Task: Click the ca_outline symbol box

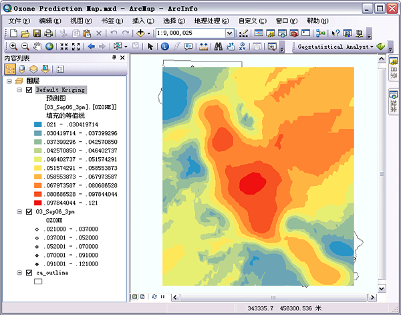Action: point(38,282)
